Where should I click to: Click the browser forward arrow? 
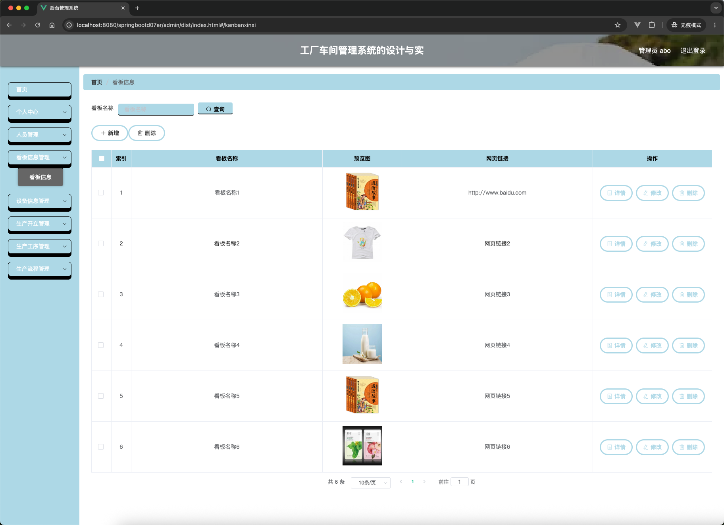click(x=23, y=25)
